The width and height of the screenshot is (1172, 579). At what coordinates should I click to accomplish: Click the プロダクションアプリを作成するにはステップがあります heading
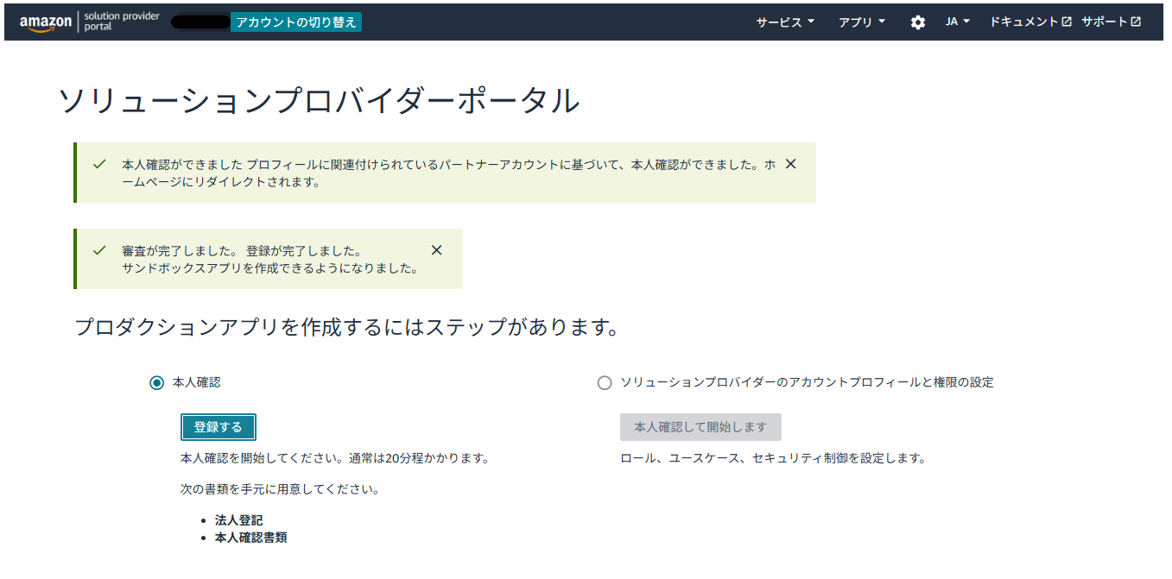point(347,327)
